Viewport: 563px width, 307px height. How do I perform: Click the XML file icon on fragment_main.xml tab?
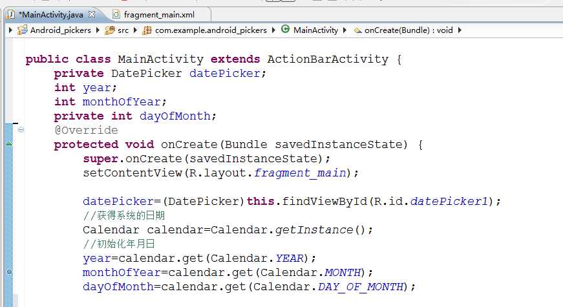pyautogui.click(x=116, y=14)
